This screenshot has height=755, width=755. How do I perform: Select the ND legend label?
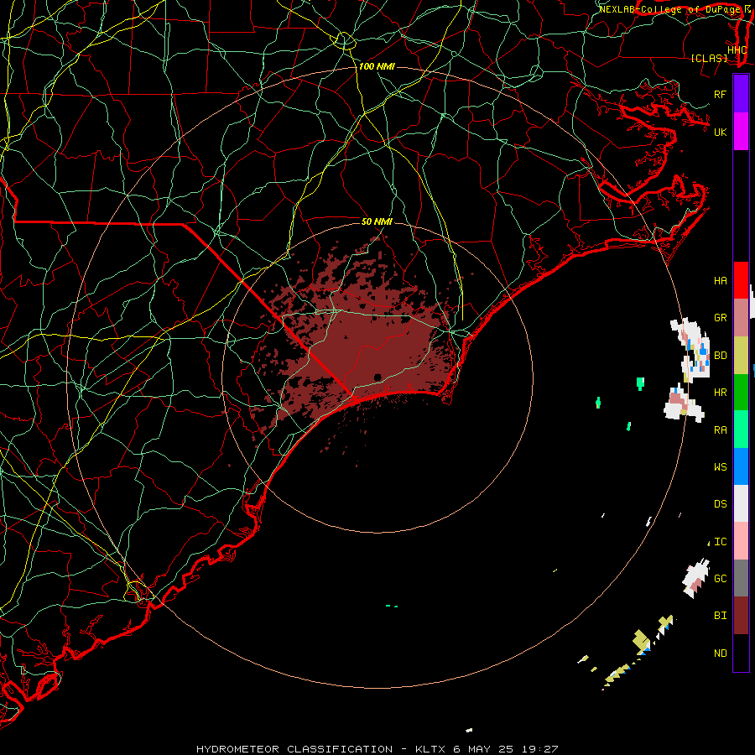[720, 653]
